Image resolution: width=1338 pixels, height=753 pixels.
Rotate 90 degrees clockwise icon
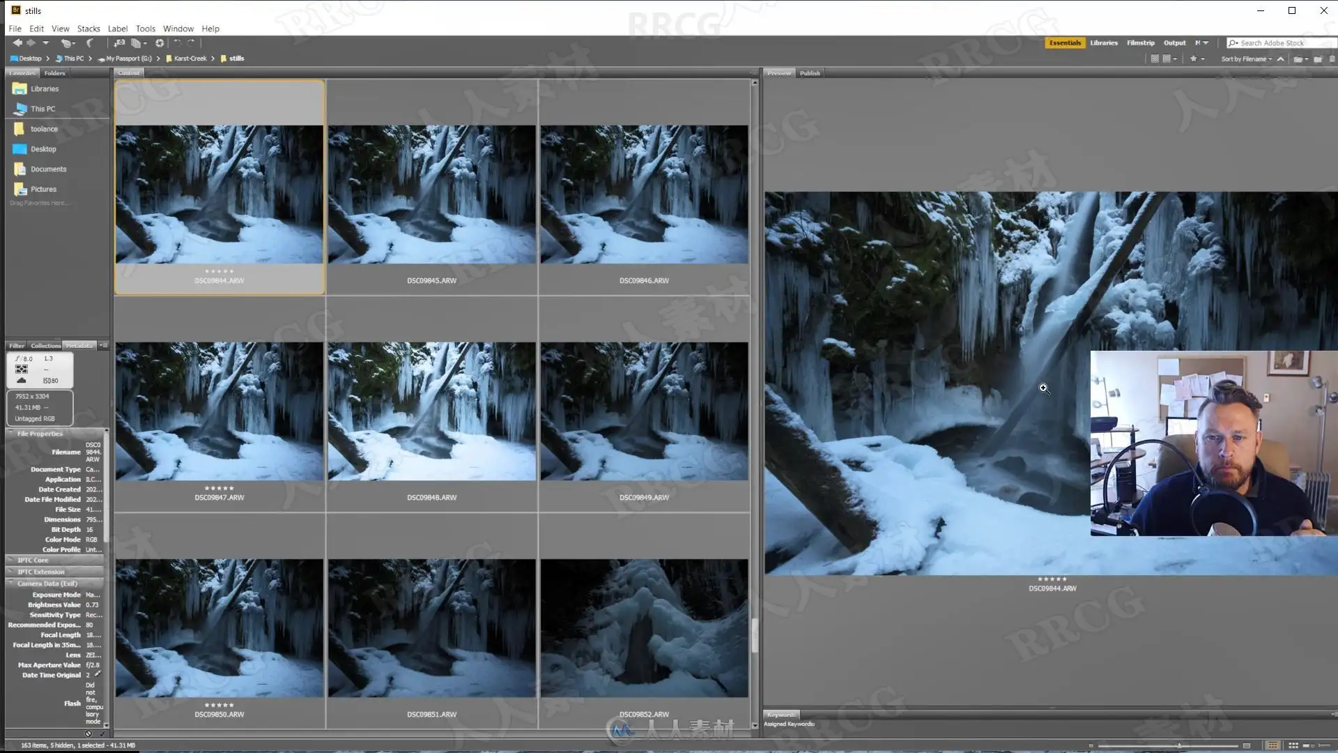[191, 43]
